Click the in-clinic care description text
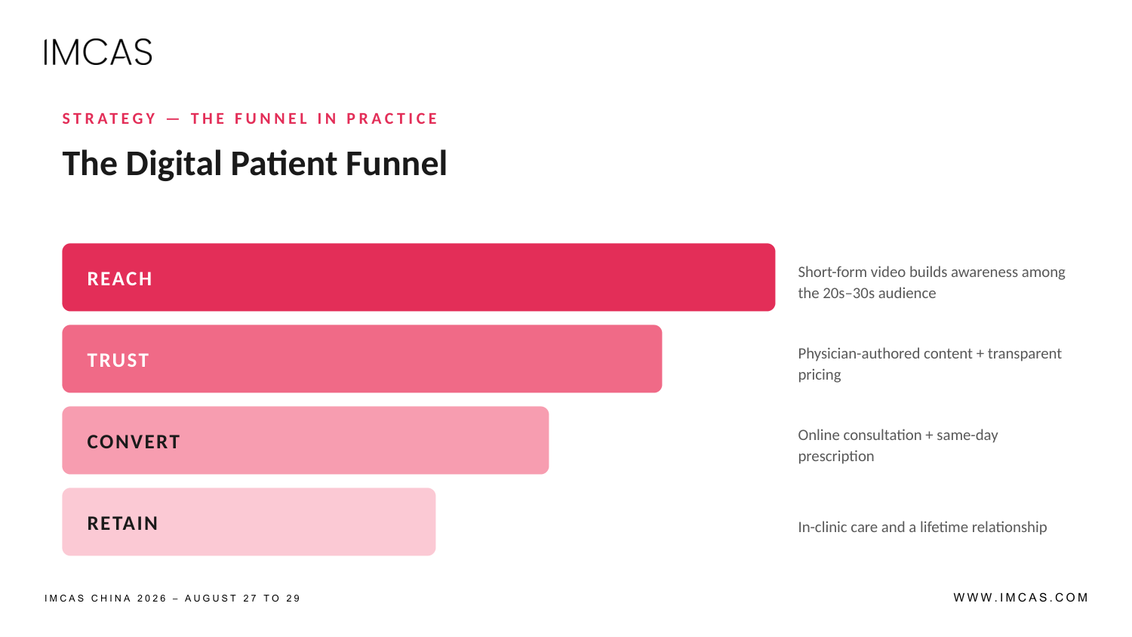Image resolution: width=1132 pixels, height=637 pixels. (922, 527)
